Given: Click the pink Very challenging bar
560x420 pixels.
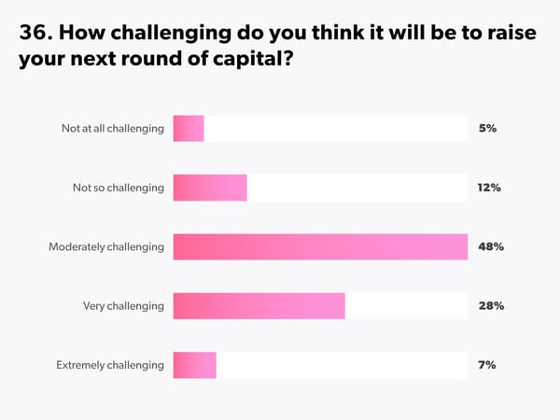Looking at the screenshot, I should click(259, 306).
